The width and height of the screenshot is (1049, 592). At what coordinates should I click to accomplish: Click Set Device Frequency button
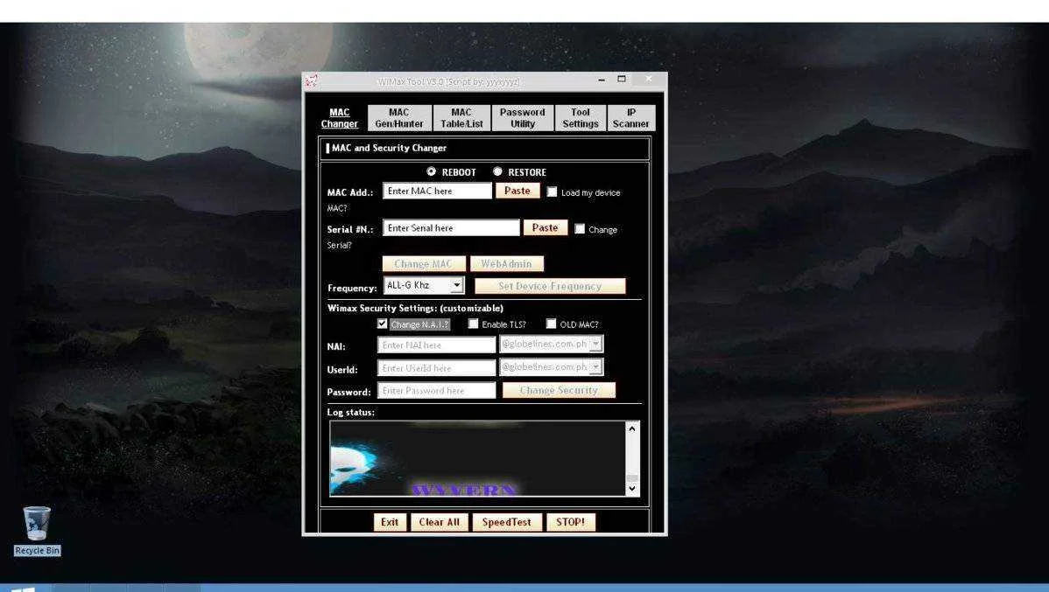tap(550, 286)
